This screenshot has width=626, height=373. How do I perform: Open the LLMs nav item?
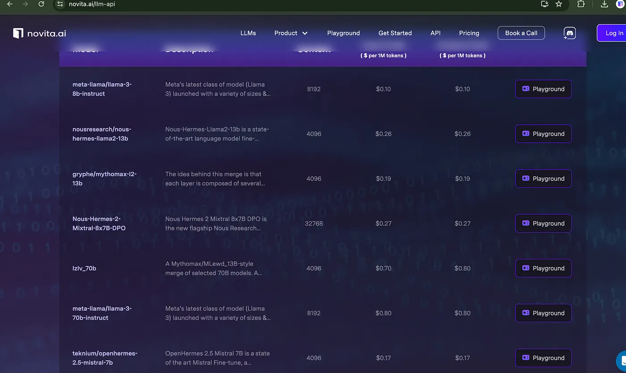[x=248, y=33]
